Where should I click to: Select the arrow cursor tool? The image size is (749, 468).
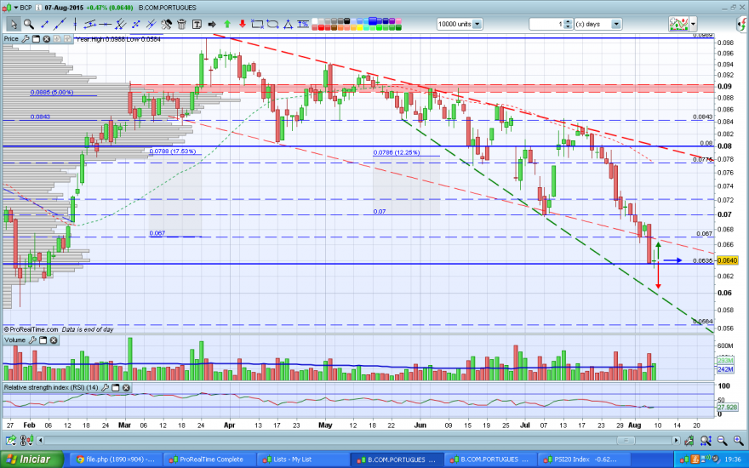pos(14,24)
